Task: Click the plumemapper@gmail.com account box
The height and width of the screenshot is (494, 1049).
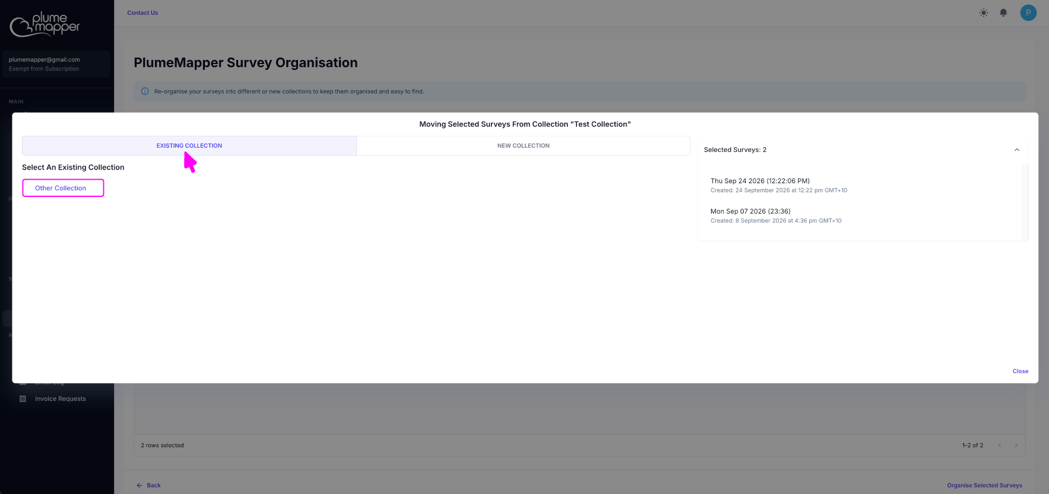Action: (56, 64)
